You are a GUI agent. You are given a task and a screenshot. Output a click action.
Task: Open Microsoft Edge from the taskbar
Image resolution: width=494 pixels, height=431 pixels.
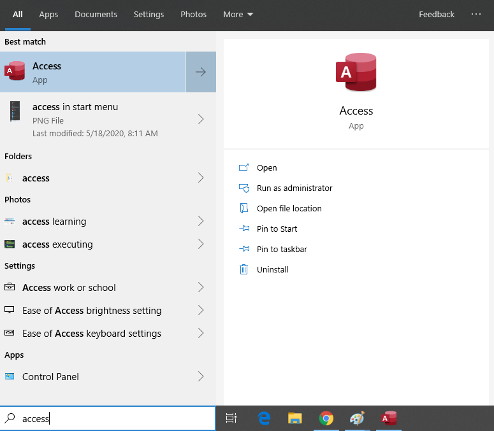(x=264, y=418)
